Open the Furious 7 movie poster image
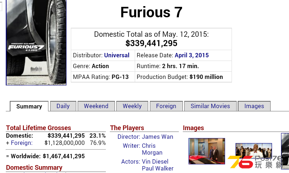 click(36, 43)
